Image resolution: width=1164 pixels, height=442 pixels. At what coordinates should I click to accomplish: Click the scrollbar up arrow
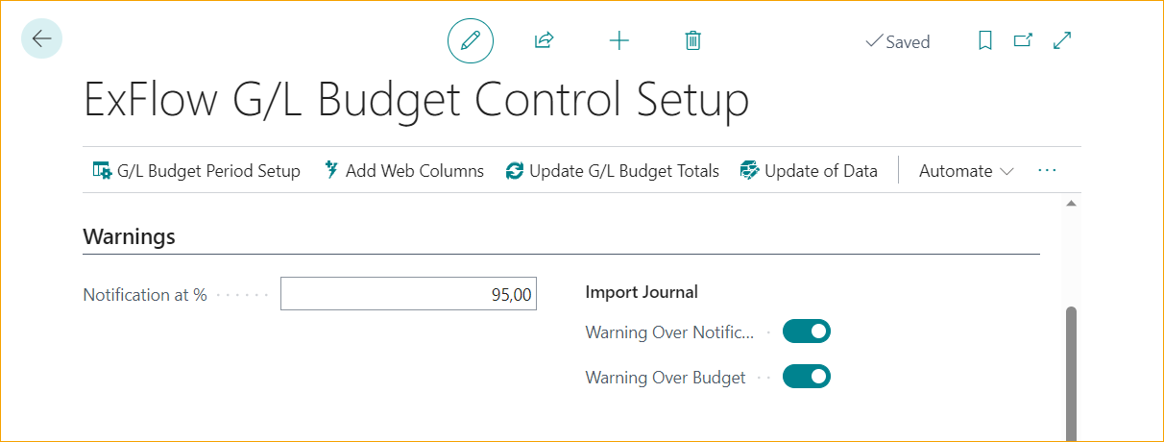(1071, 203)
